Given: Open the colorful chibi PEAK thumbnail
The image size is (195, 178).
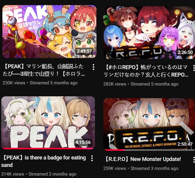Looking at the screenshot, I should (x=49, y=31).
